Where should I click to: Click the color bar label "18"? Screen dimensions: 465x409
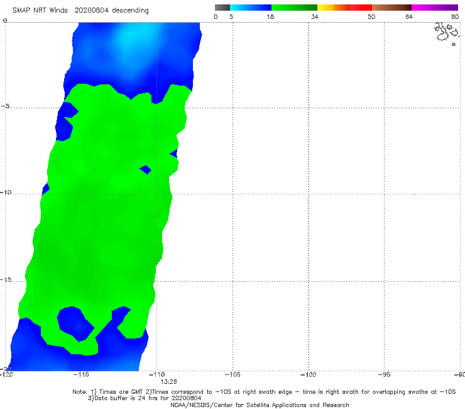point(270,16)
